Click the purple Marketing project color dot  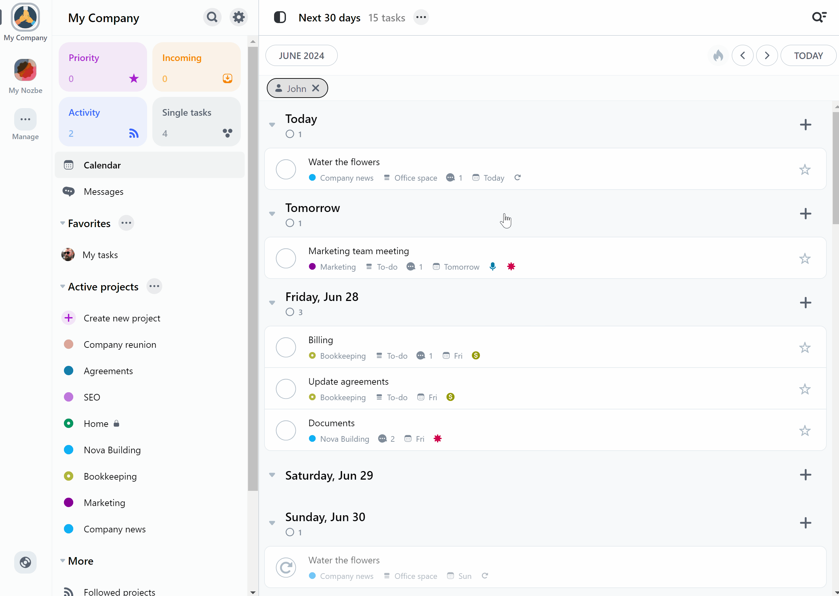(x=69, y=502)
